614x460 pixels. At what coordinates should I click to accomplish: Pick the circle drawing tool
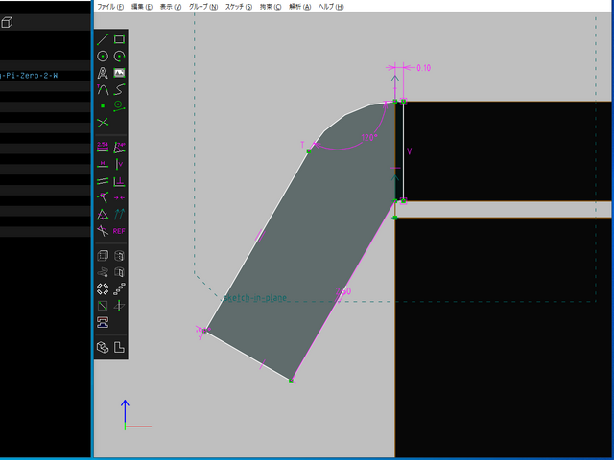pos(103,57)
